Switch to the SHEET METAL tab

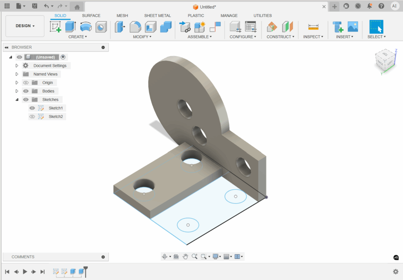[x=157, y=16]
